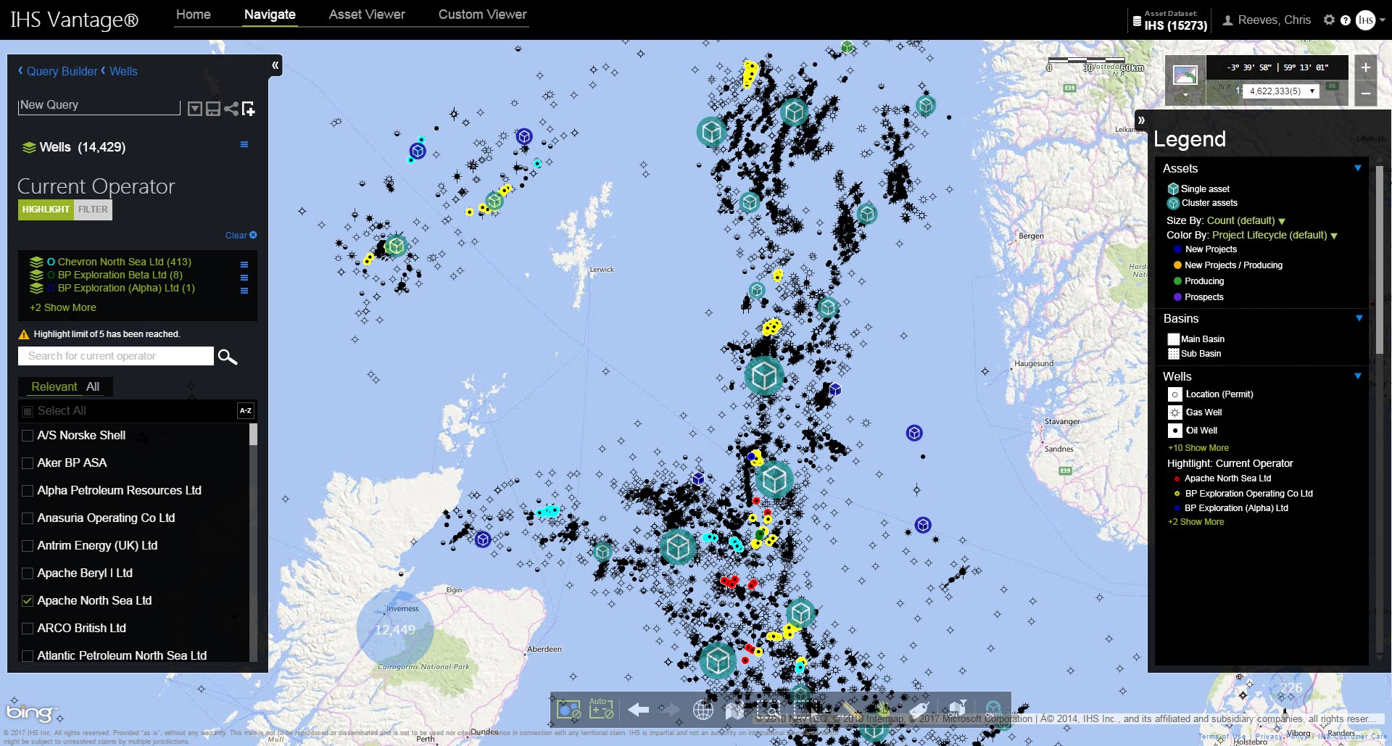Check Aker BP ASA operator

28,463
